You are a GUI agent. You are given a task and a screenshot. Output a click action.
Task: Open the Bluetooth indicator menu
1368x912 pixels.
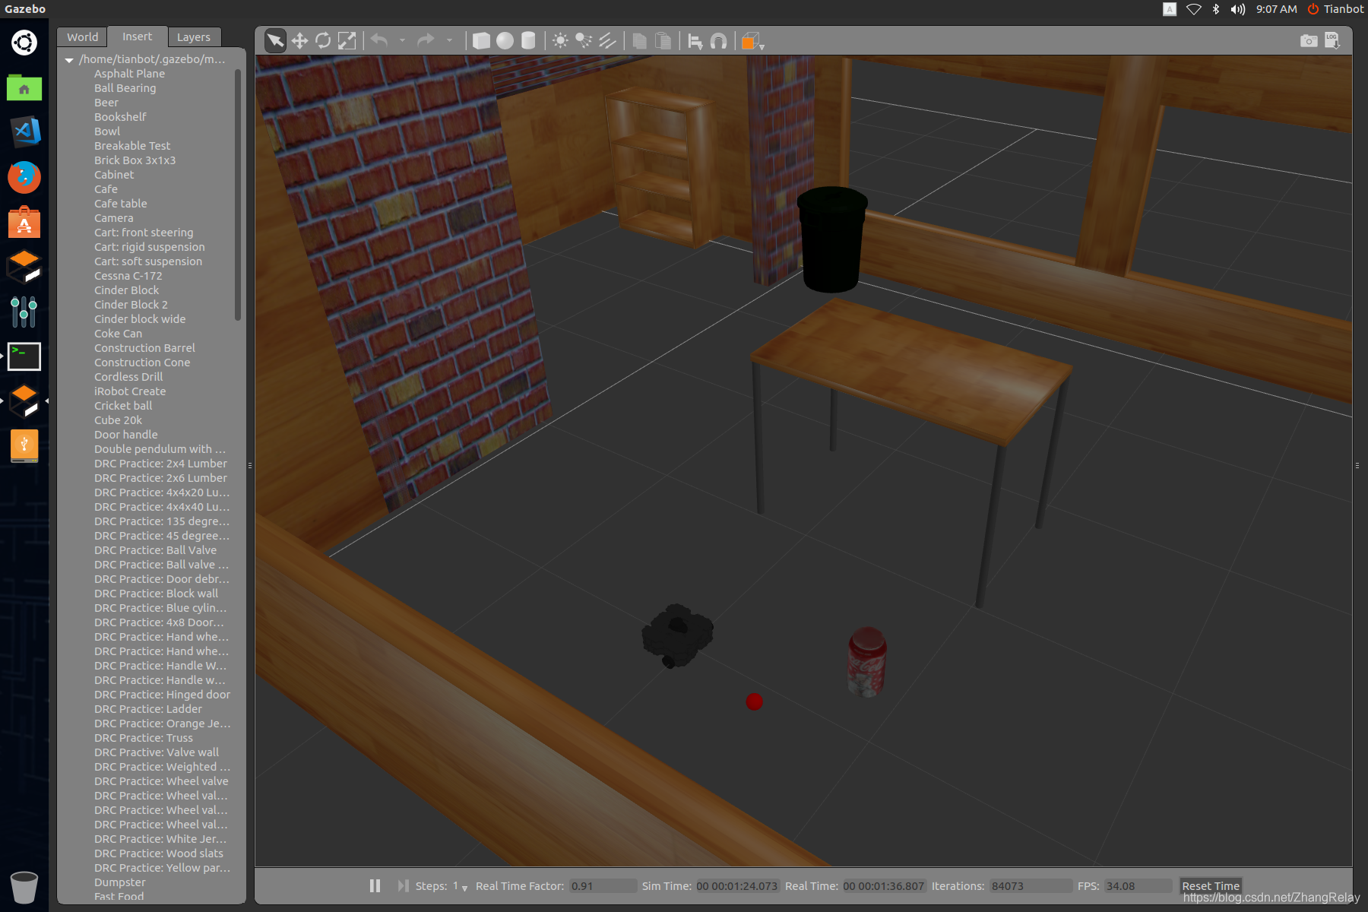pos(1216,9)
